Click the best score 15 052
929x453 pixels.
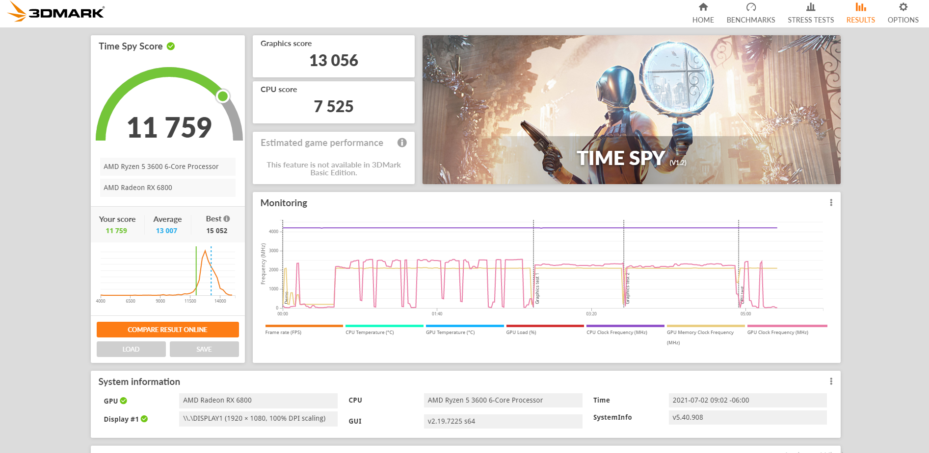pos(216,231)
